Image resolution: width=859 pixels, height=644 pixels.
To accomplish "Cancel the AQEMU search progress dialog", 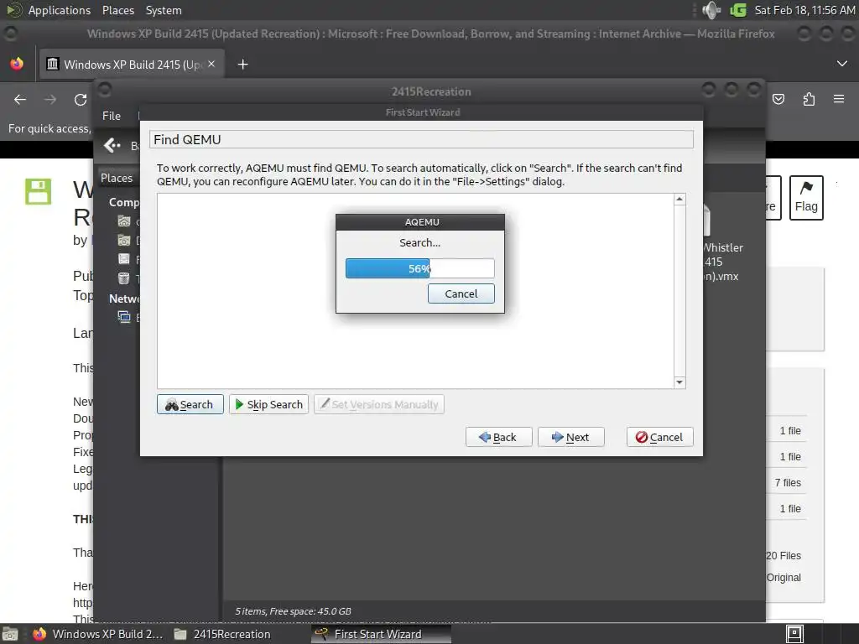I will click(461, 293).
